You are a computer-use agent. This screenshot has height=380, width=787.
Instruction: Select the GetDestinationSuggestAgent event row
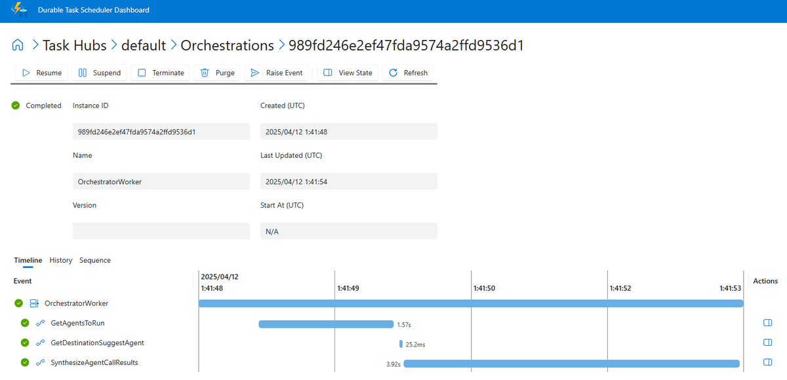(97, 343)
